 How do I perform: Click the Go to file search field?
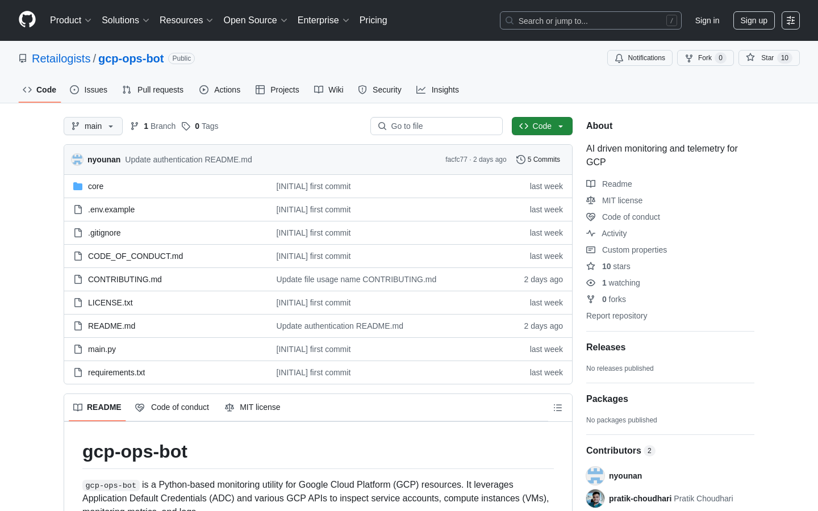[436, 126]
